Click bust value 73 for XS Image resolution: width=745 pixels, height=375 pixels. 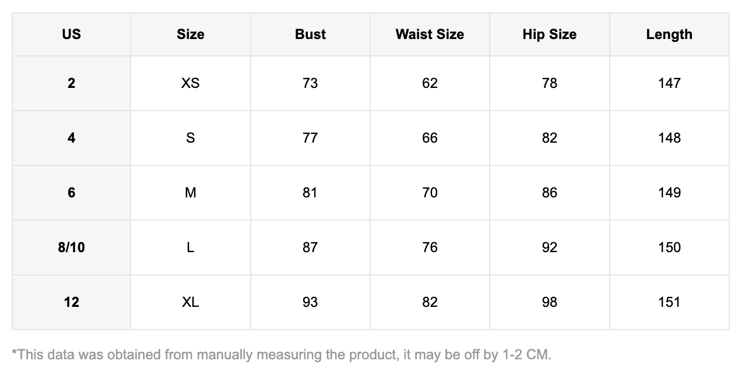(x=310, y=83)
